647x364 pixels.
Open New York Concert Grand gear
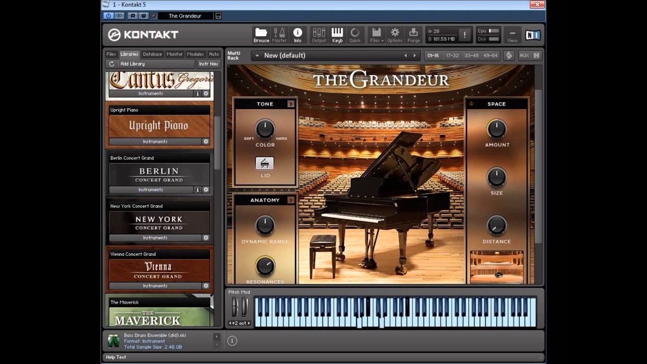(206, 238)
